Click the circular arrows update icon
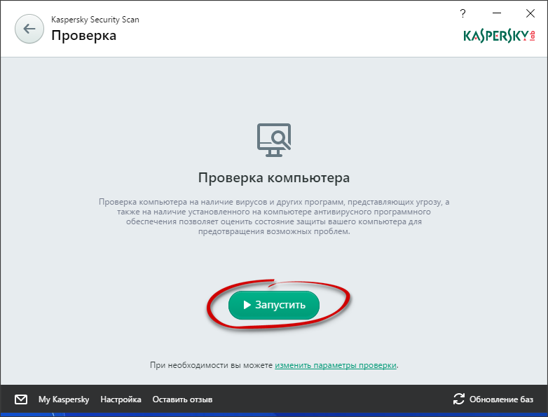 pyautogui.click(x=459, y=399)
